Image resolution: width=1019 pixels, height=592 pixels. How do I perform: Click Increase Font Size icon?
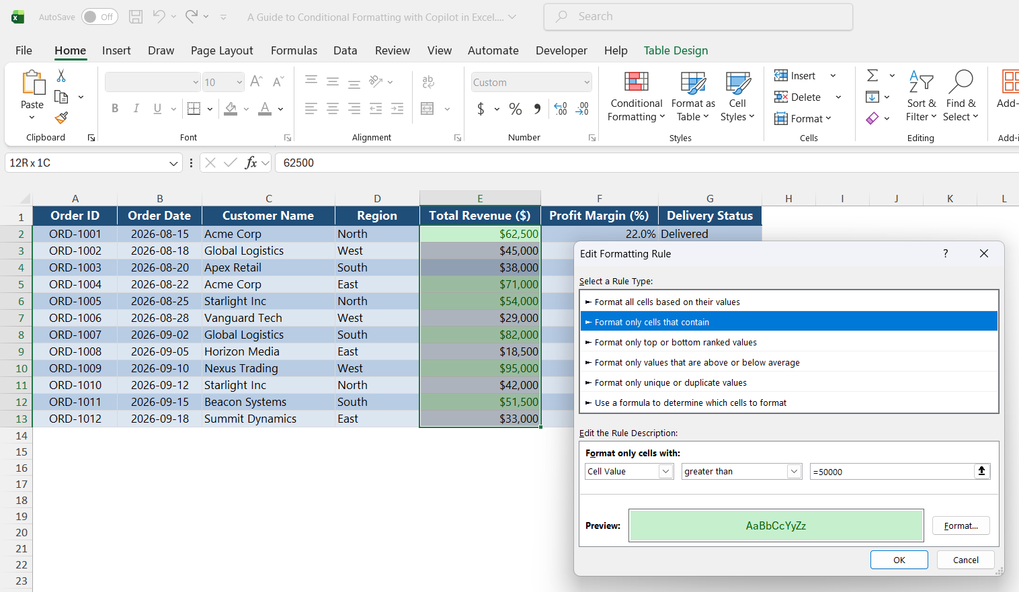(x=256, y=82)
